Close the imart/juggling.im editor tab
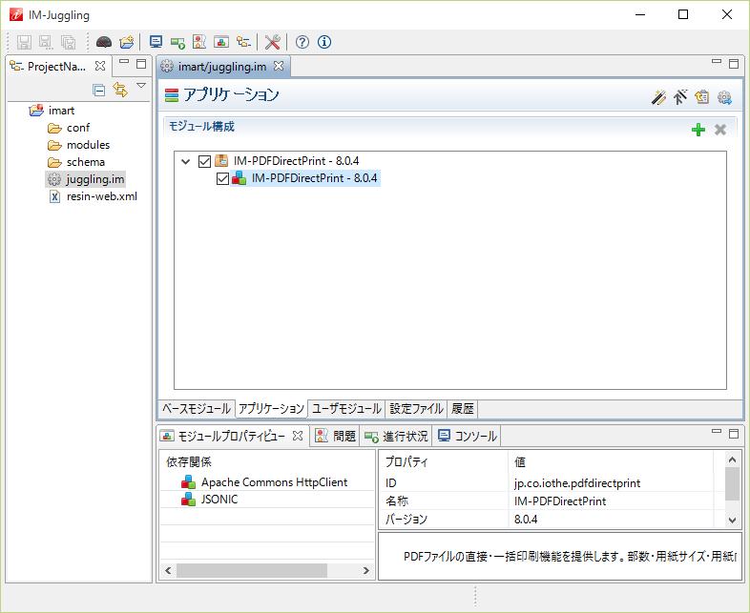 (279, 66)
